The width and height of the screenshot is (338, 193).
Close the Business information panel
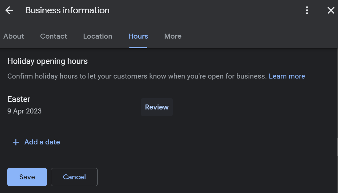point(331,10)
